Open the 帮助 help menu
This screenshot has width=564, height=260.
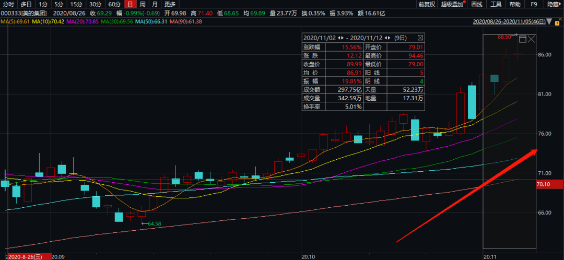point(515,4)
